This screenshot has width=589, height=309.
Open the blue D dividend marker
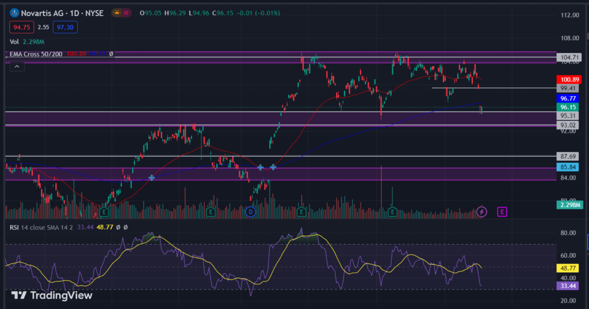point(250,212)
